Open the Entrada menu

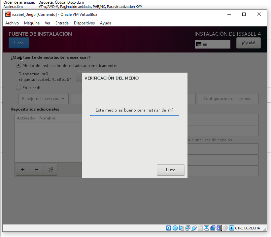pos(62,23)
